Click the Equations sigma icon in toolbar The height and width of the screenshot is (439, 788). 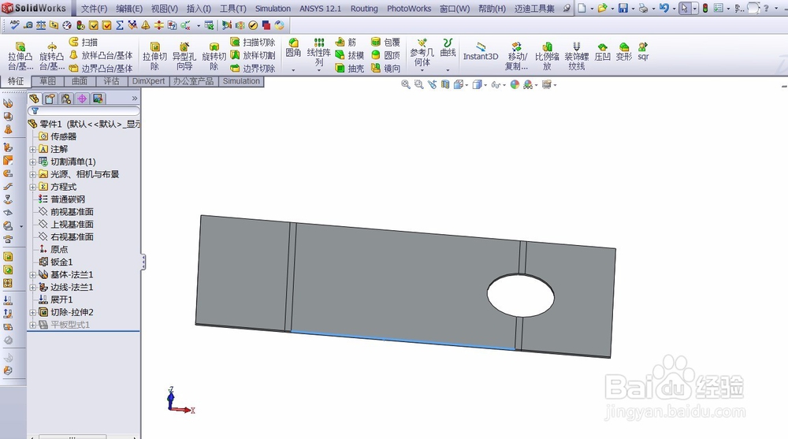(120, 24)
